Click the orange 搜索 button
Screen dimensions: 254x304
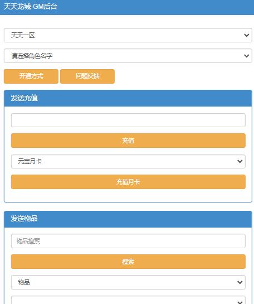(128, 262)
